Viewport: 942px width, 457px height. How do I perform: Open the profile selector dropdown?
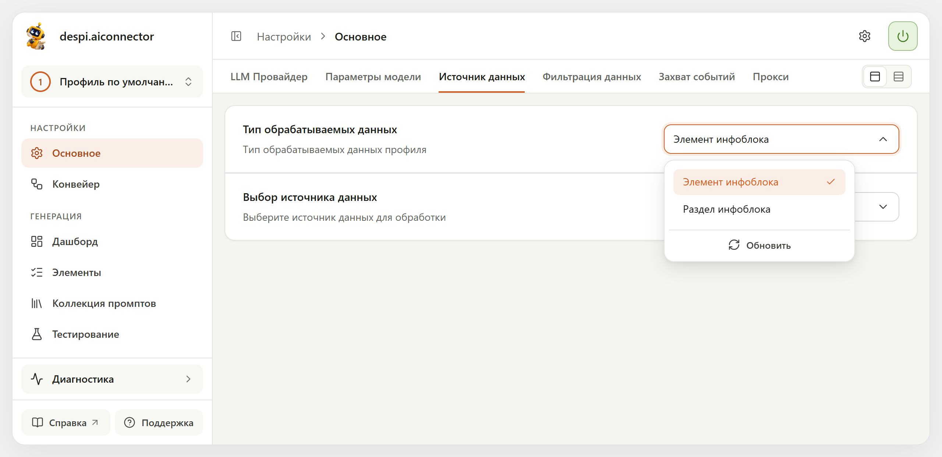click(112, 82)
